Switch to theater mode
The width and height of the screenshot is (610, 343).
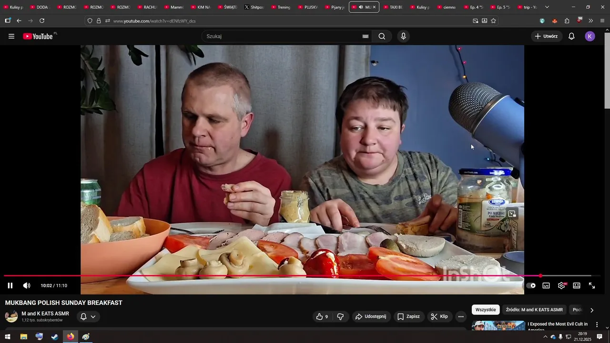coord(577,285)
